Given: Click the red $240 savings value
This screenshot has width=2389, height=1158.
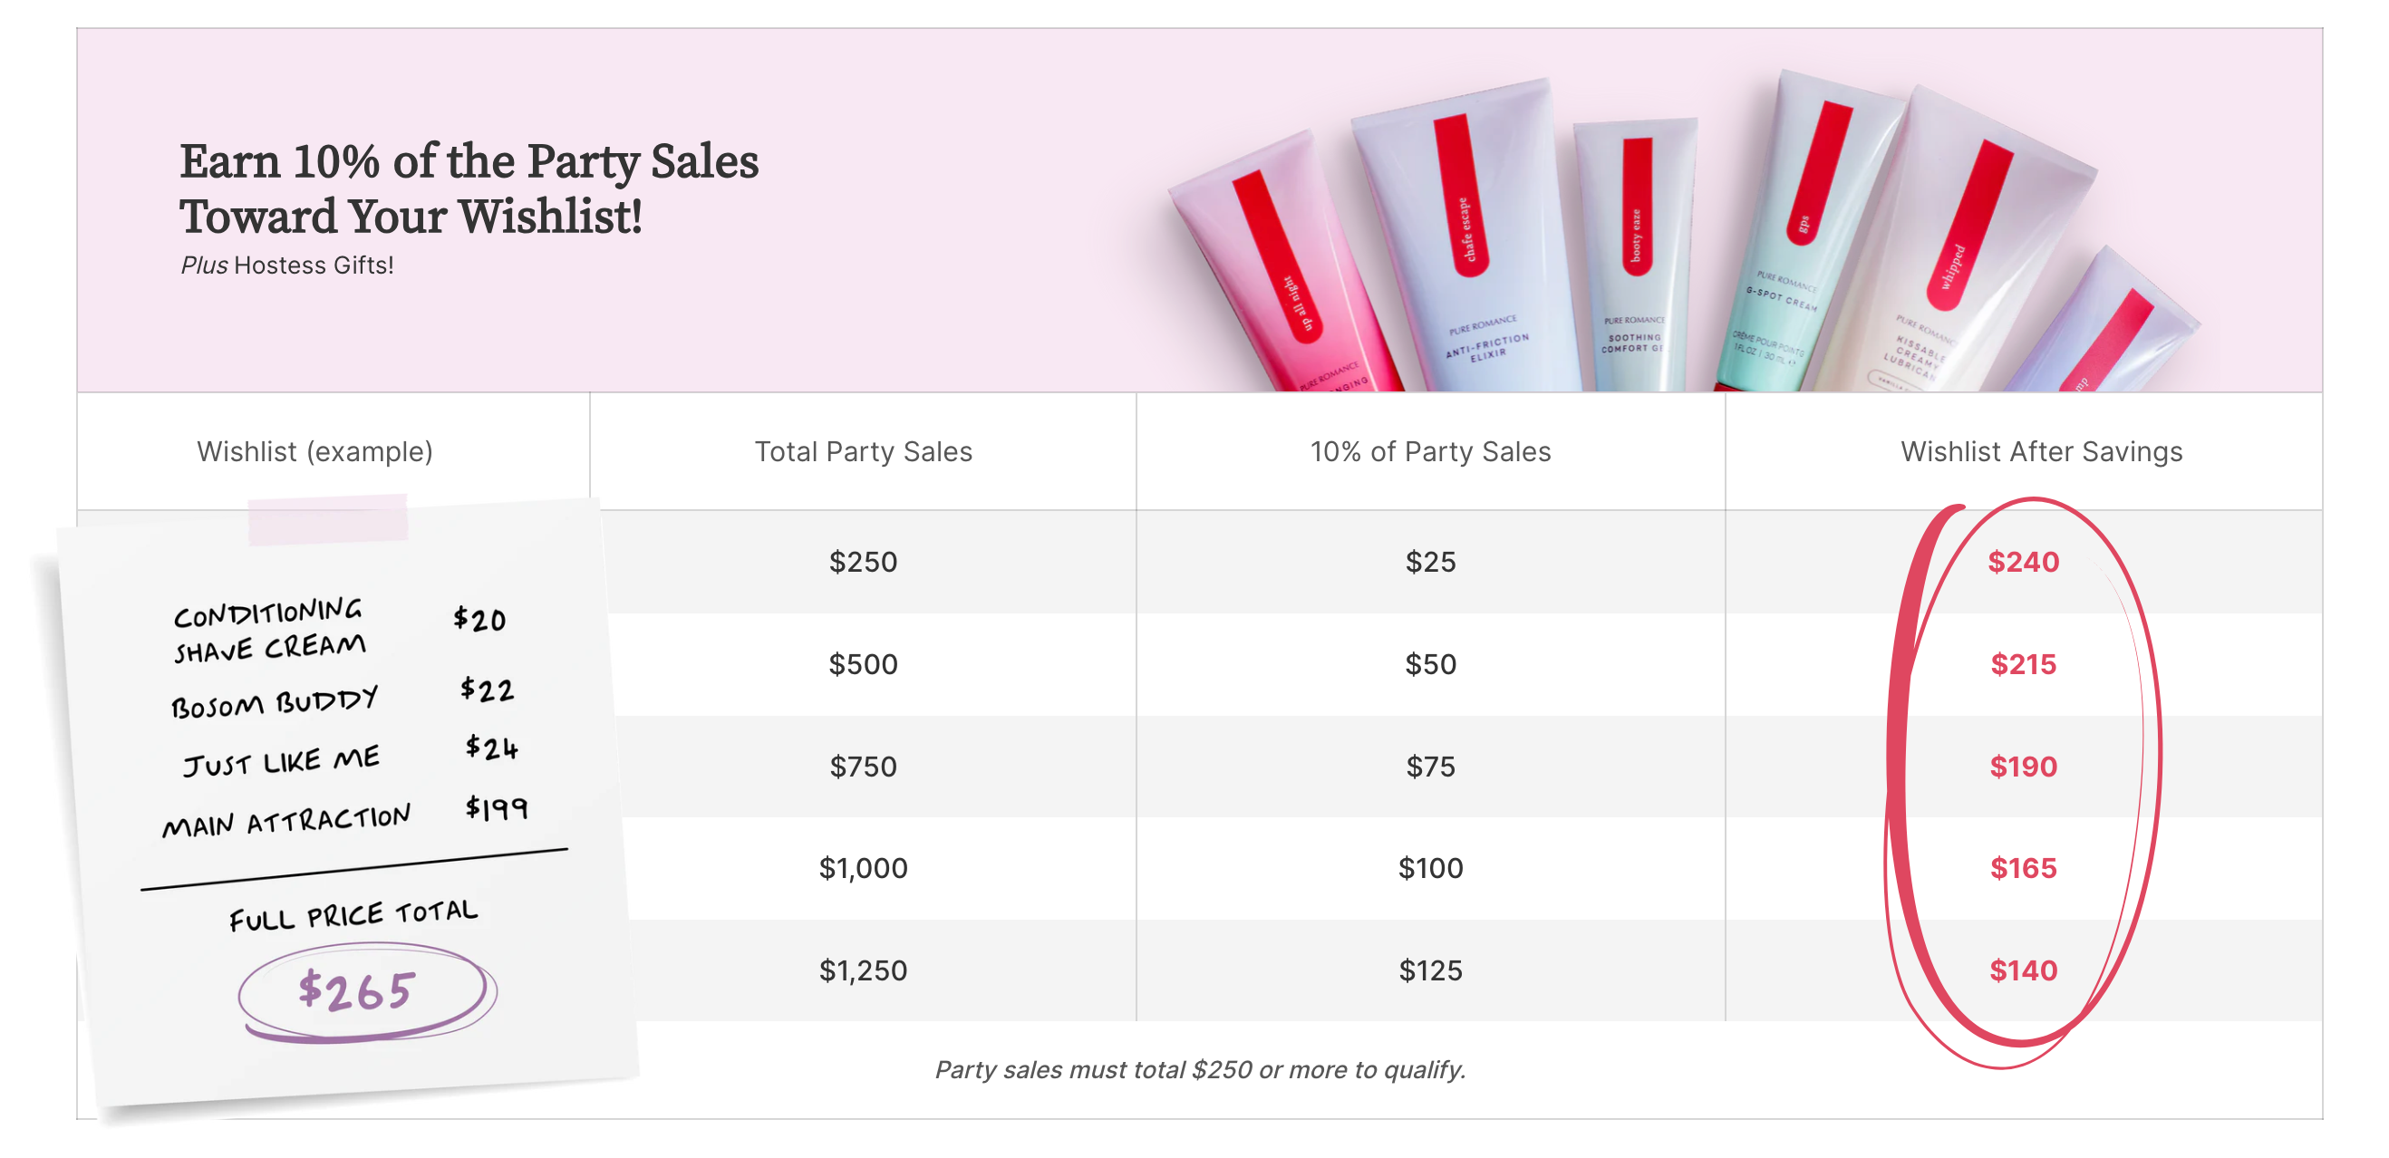Looking at the screenshot, I should point(2023,562).
